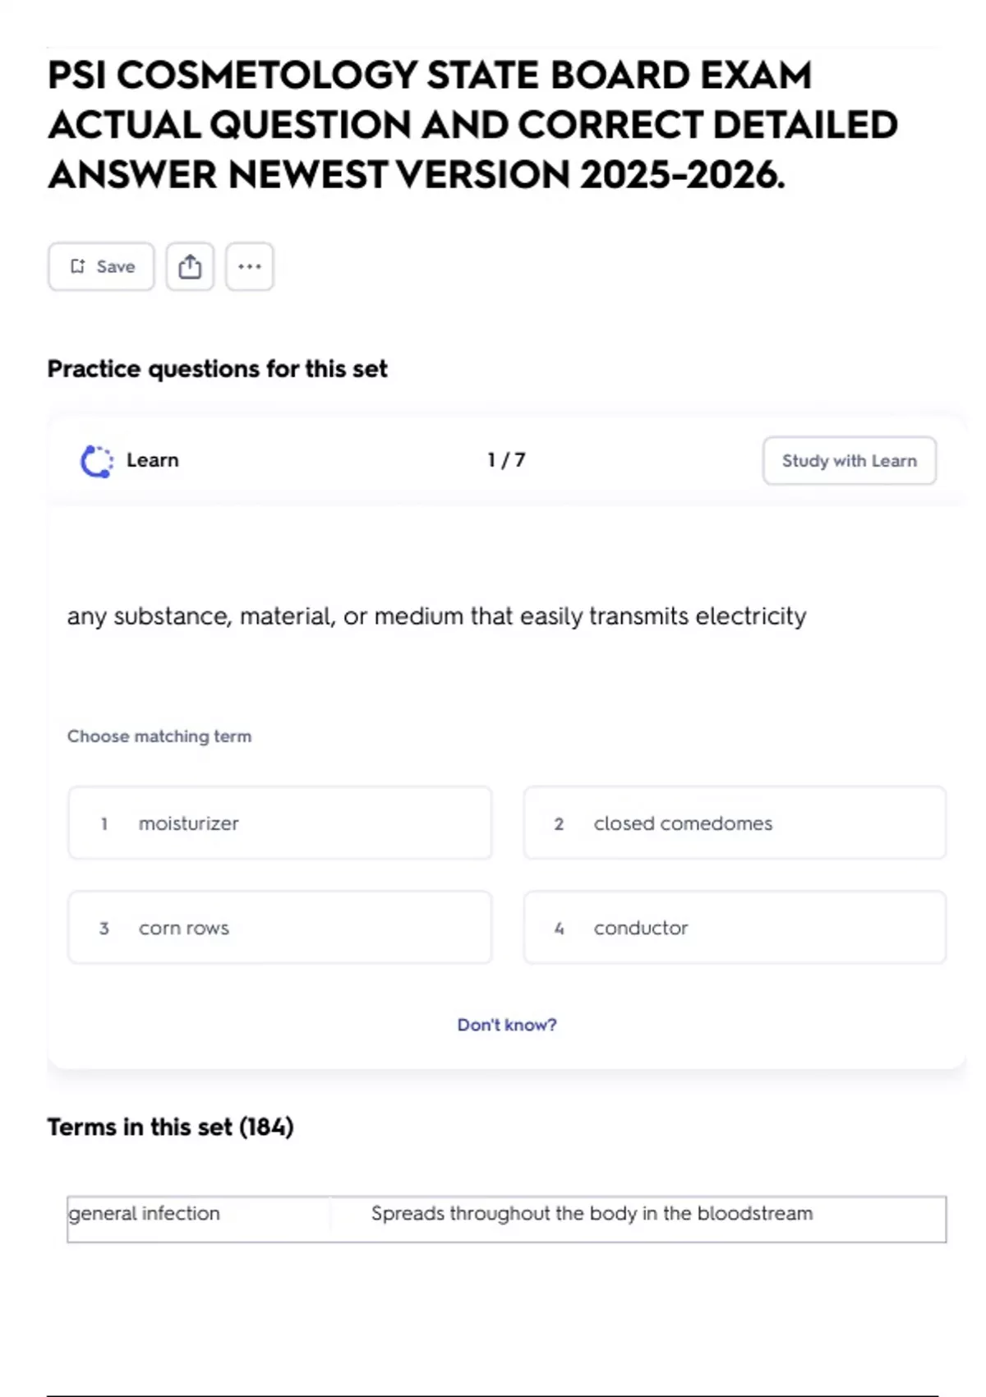Pick answer option "corn rows"
The height and width of the screenshot is (1397, 986).
[x=279, y=928]
